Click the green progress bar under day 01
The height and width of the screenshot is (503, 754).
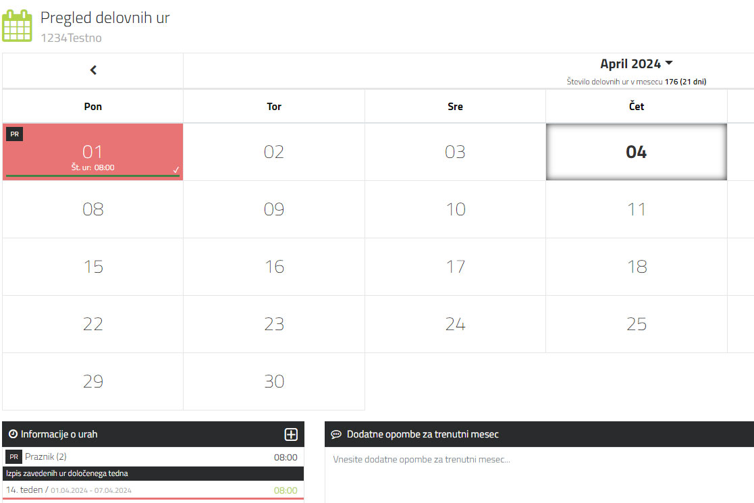[x=92, y=176]
